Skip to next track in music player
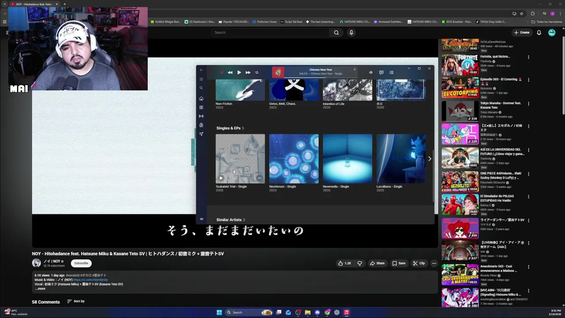The width and height of the screenshot is (565, 318). [x=248, y=72]
